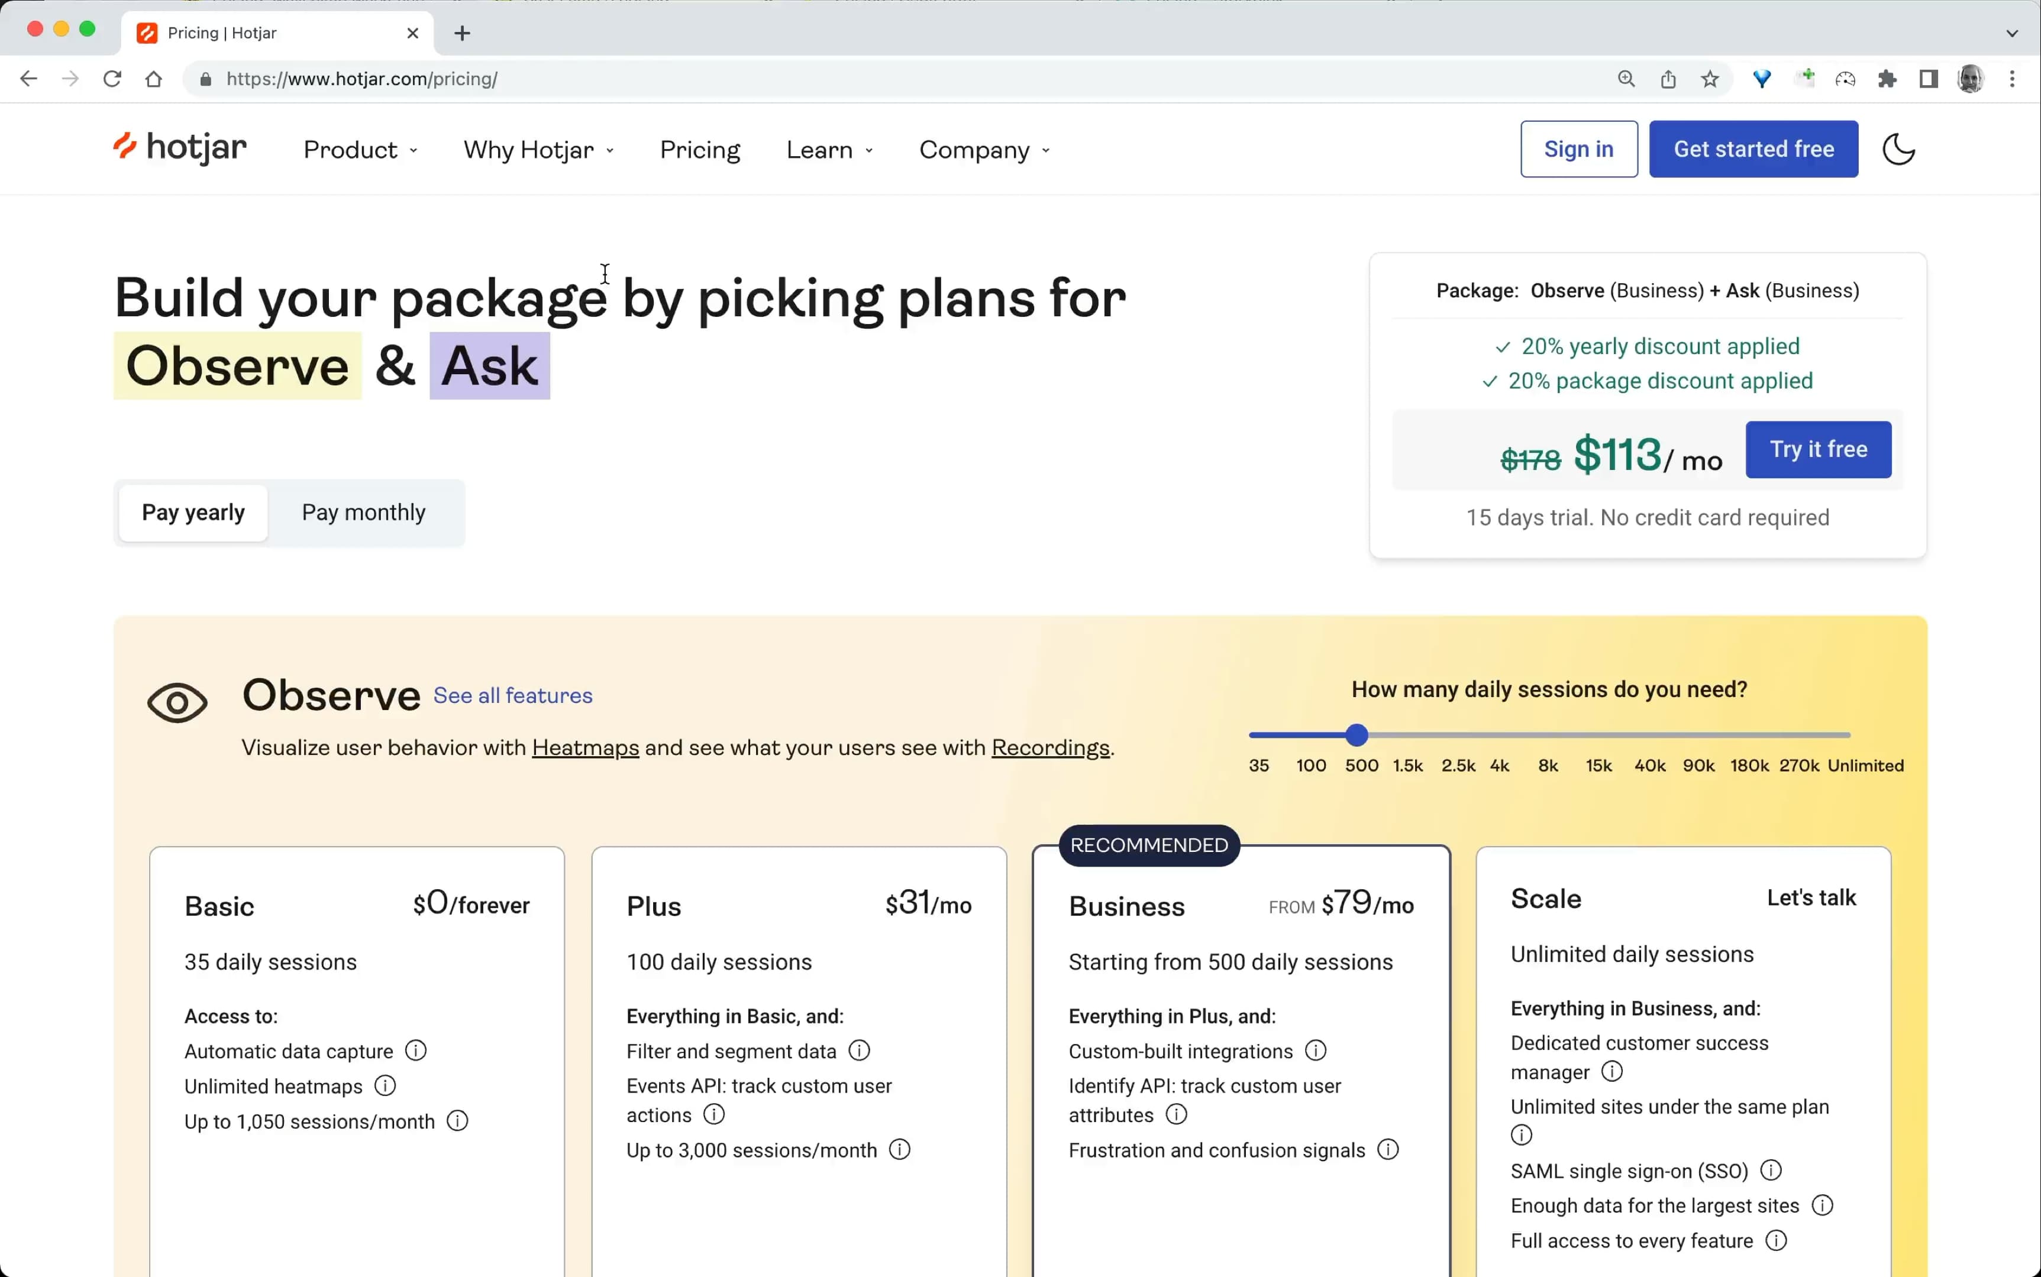
Task: Bookmark this page with star icon
Action: click(1710, 79)
